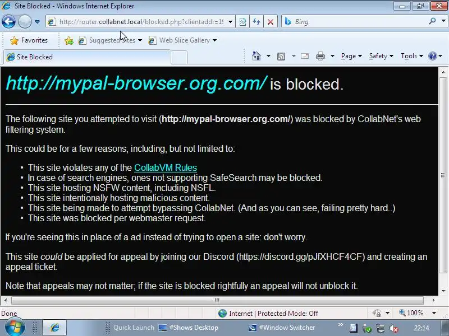Open the taskbar clock showing 22:14

[421, 328]
